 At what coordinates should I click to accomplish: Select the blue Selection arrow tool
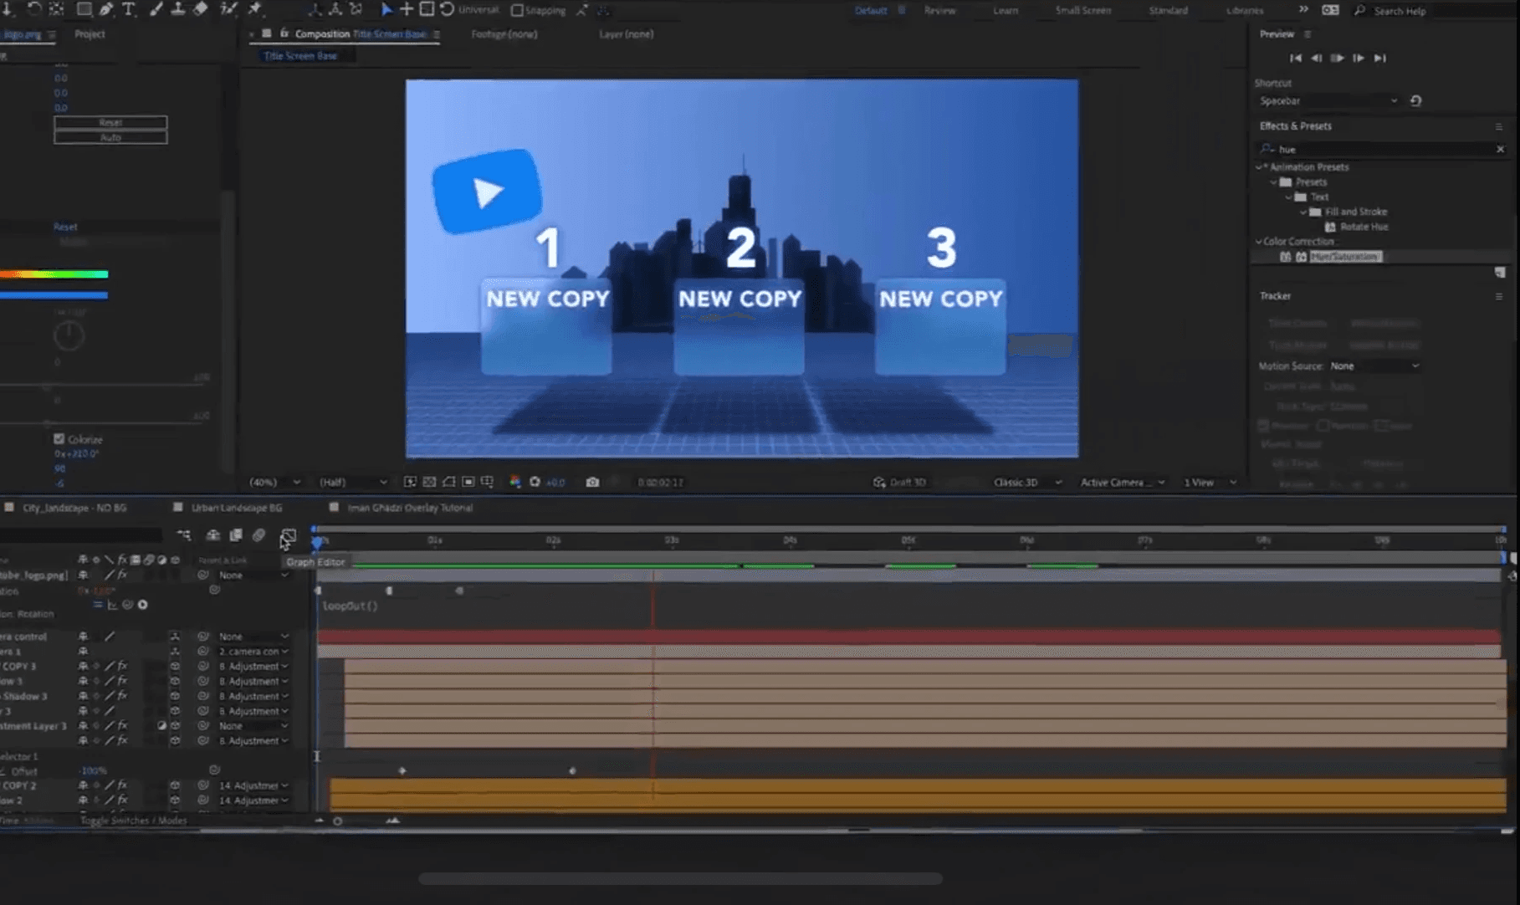click(386, 10)
